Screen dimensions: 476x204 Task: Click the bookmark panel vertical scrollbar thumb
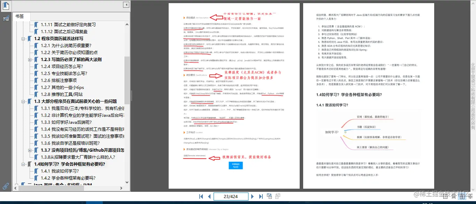coord(127,80)
